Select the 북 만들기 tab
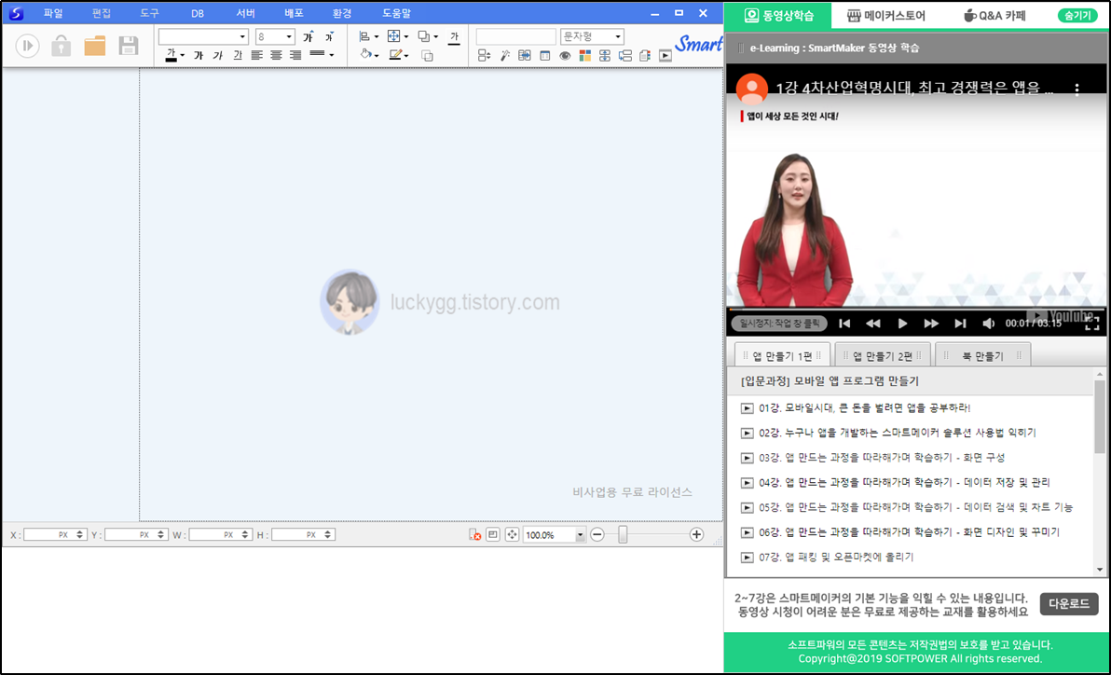1111x675 pixels. click(x=982, y=356)
